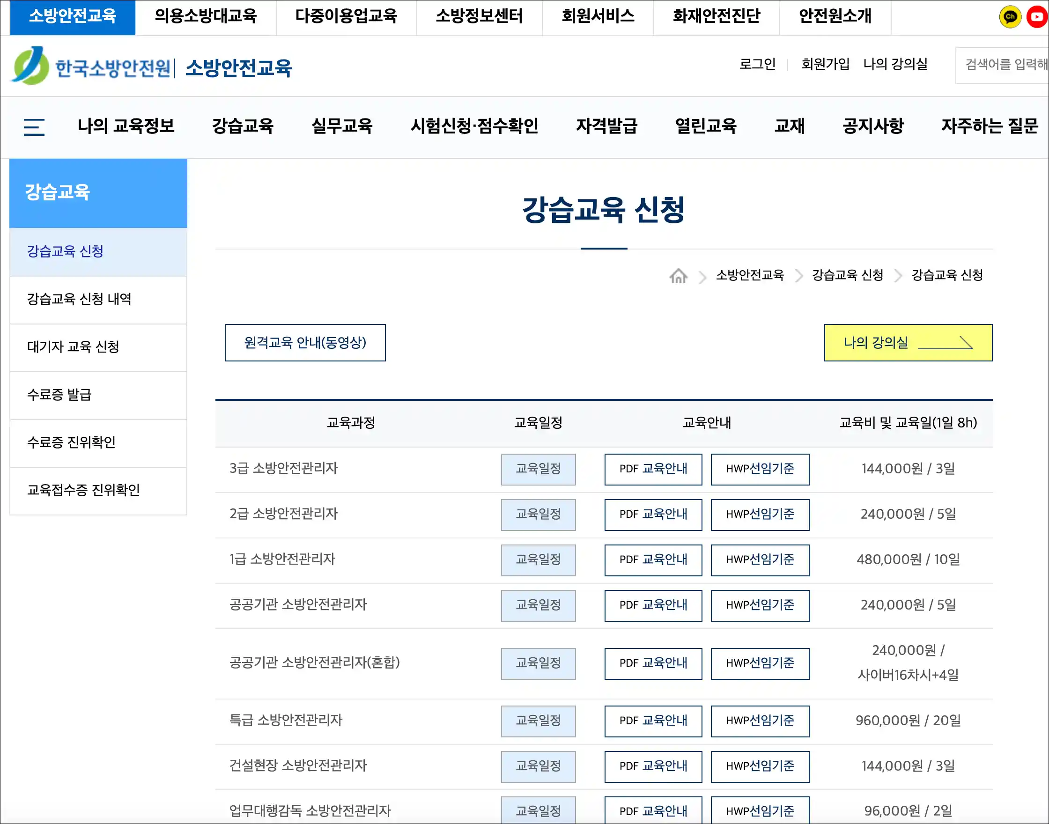Open the YouTube channel icon
The width and height of the screenshot is (1049, 824).
1037,17
